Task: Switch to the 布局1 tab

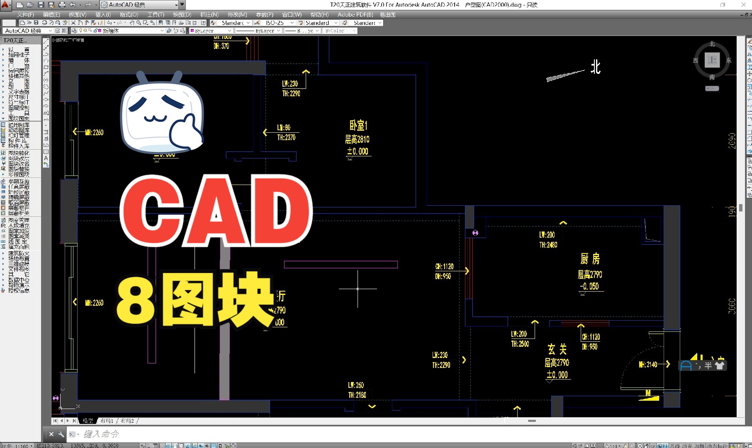Action: 106,421
